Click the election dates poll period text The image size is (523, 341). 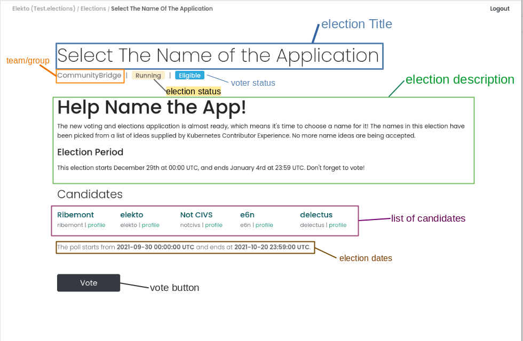(x=185, y=247)
